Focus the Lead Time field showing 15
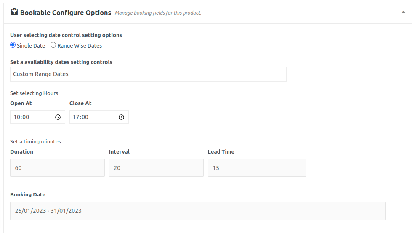Viewport: 415px width, 236px height. (x=257, y=168)
